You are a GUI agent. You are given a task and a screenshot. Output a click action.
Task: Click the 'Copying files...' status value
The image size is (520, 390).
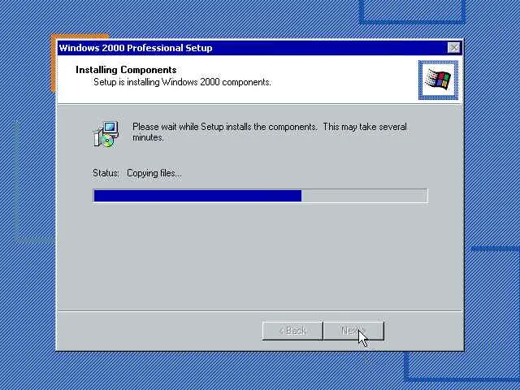point(154,173)
